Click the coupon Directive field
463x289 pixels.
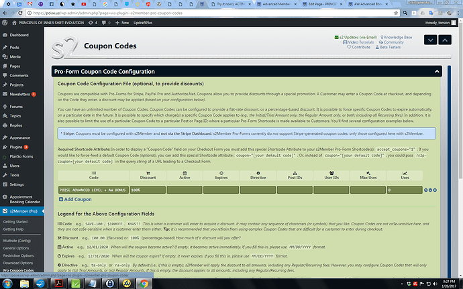[x=258, y=190]
